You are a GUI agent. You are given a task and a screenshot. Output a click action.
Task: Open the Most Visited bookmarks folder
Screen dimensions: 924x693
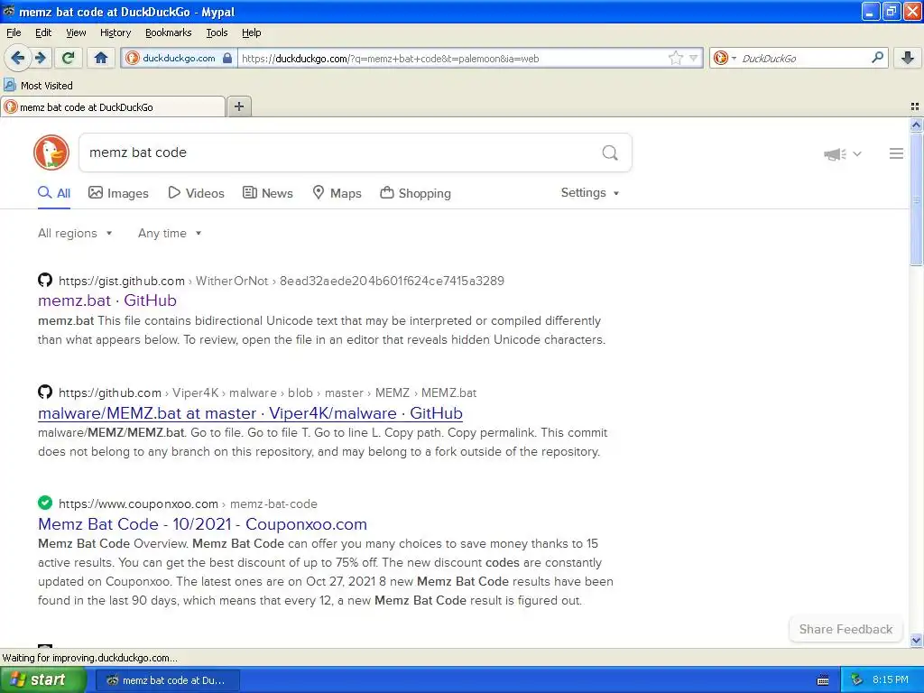(38, 86)
